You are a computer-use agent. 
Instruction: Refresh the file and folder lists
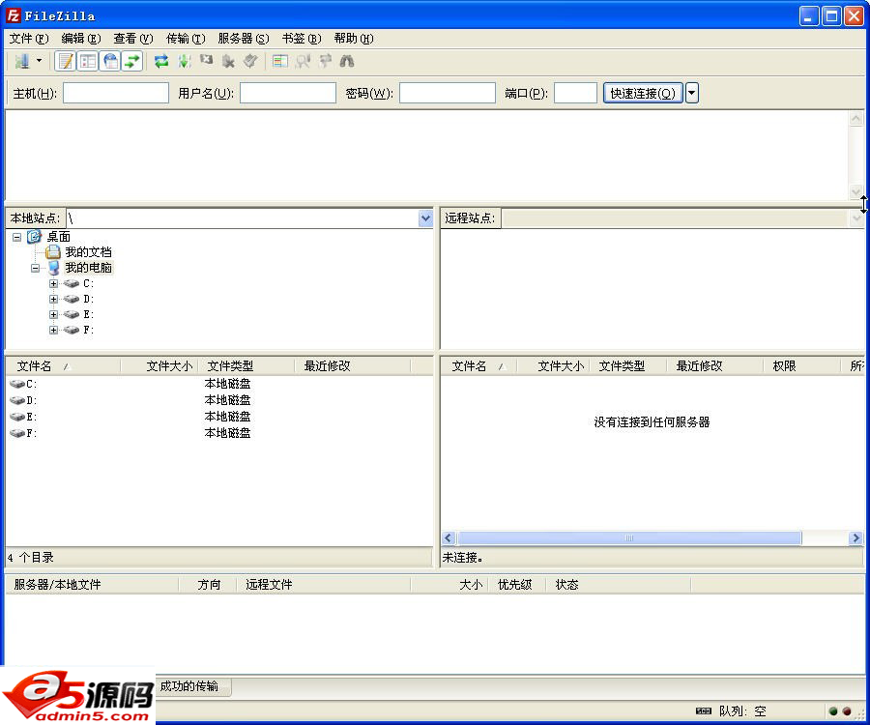[161, 61]
